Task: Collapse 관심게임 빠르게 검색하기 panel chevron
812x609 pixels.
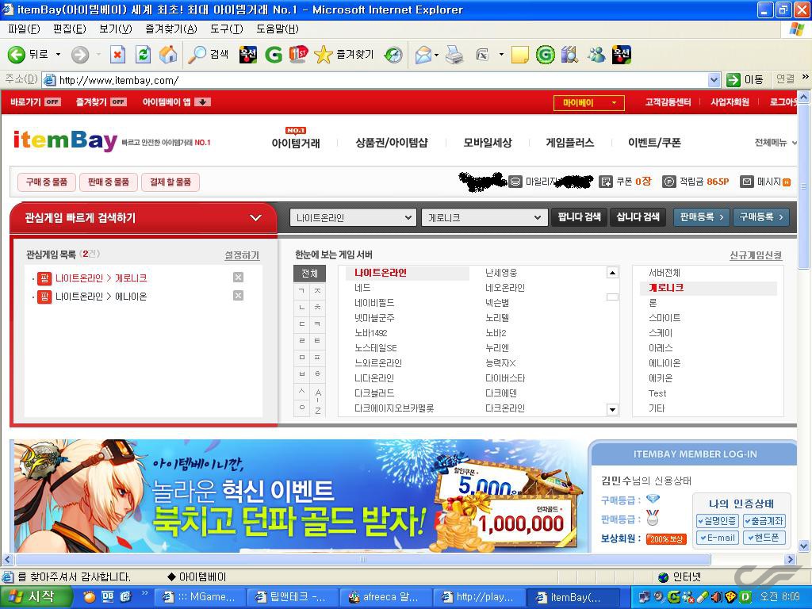Action: (256, 217)
